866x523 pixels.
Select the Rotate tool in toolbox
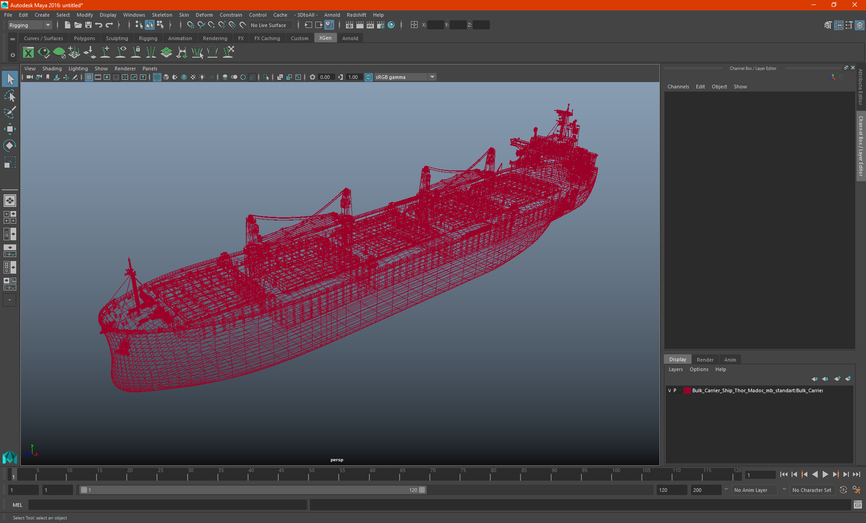click(x=10, y=146)
